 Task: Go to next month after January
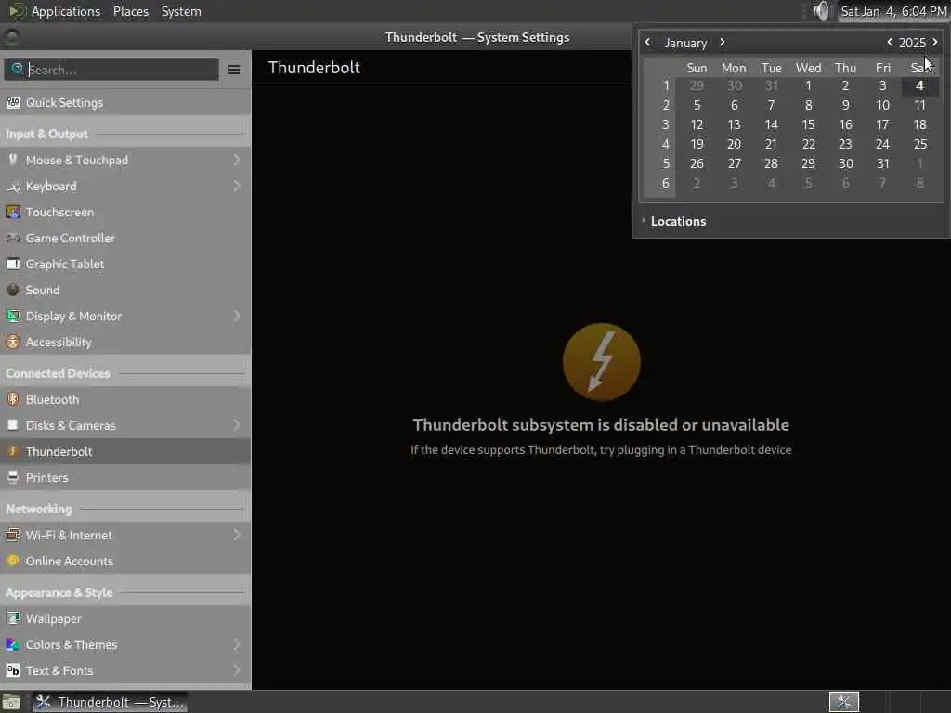pyautogui.click(x=723, y=43)
